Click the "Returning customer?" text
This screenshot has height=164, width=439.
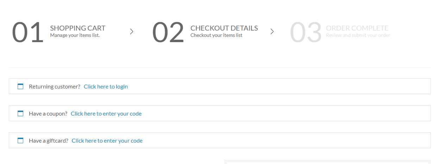55,86
